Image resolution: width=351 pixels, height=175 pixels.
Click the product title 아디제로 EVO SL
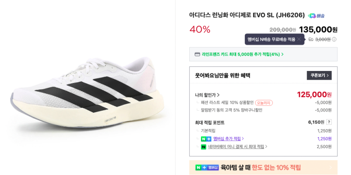tap(247, 15)
